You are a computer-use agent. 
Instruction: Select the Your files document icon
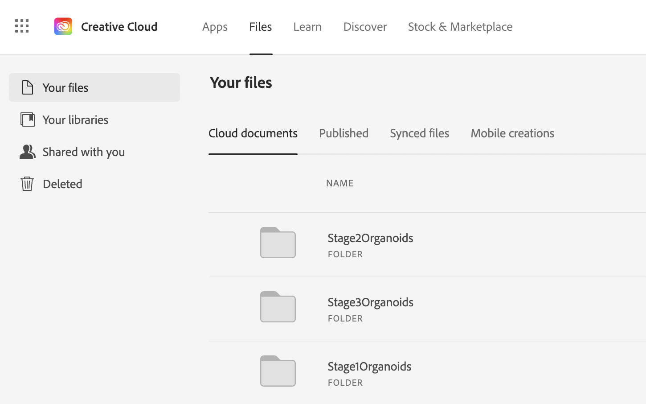pos(27,87)
